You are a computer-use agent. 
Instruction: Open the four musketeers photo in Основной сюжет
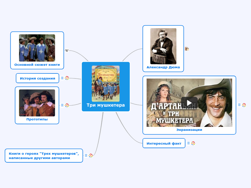(37, 48)
